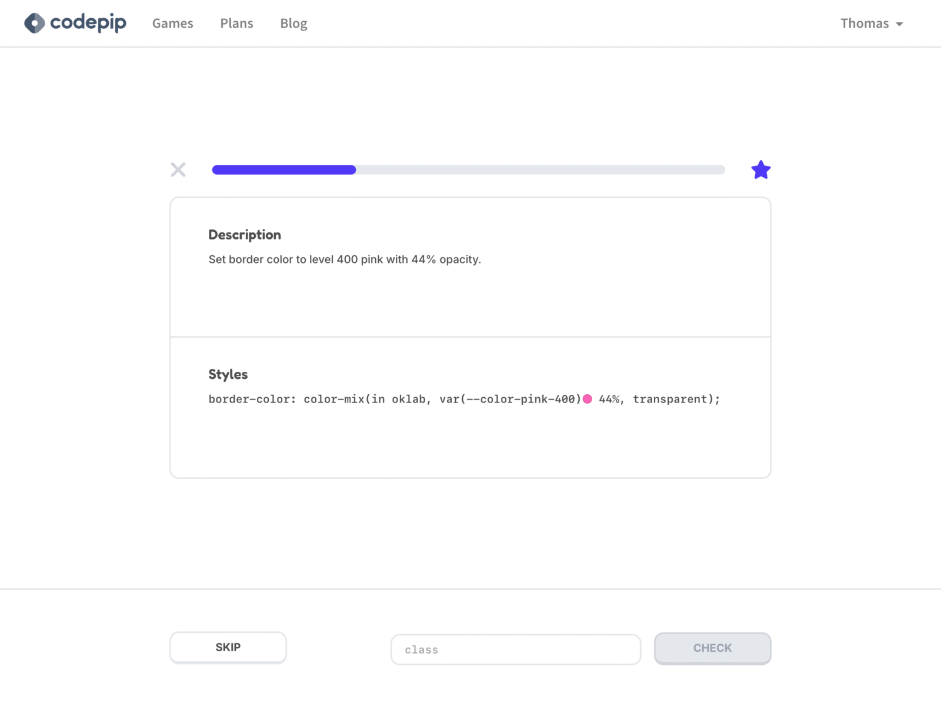941x706 pixels.
Task: Expand the Thomas user dropdown
Action: coord(872,24)
